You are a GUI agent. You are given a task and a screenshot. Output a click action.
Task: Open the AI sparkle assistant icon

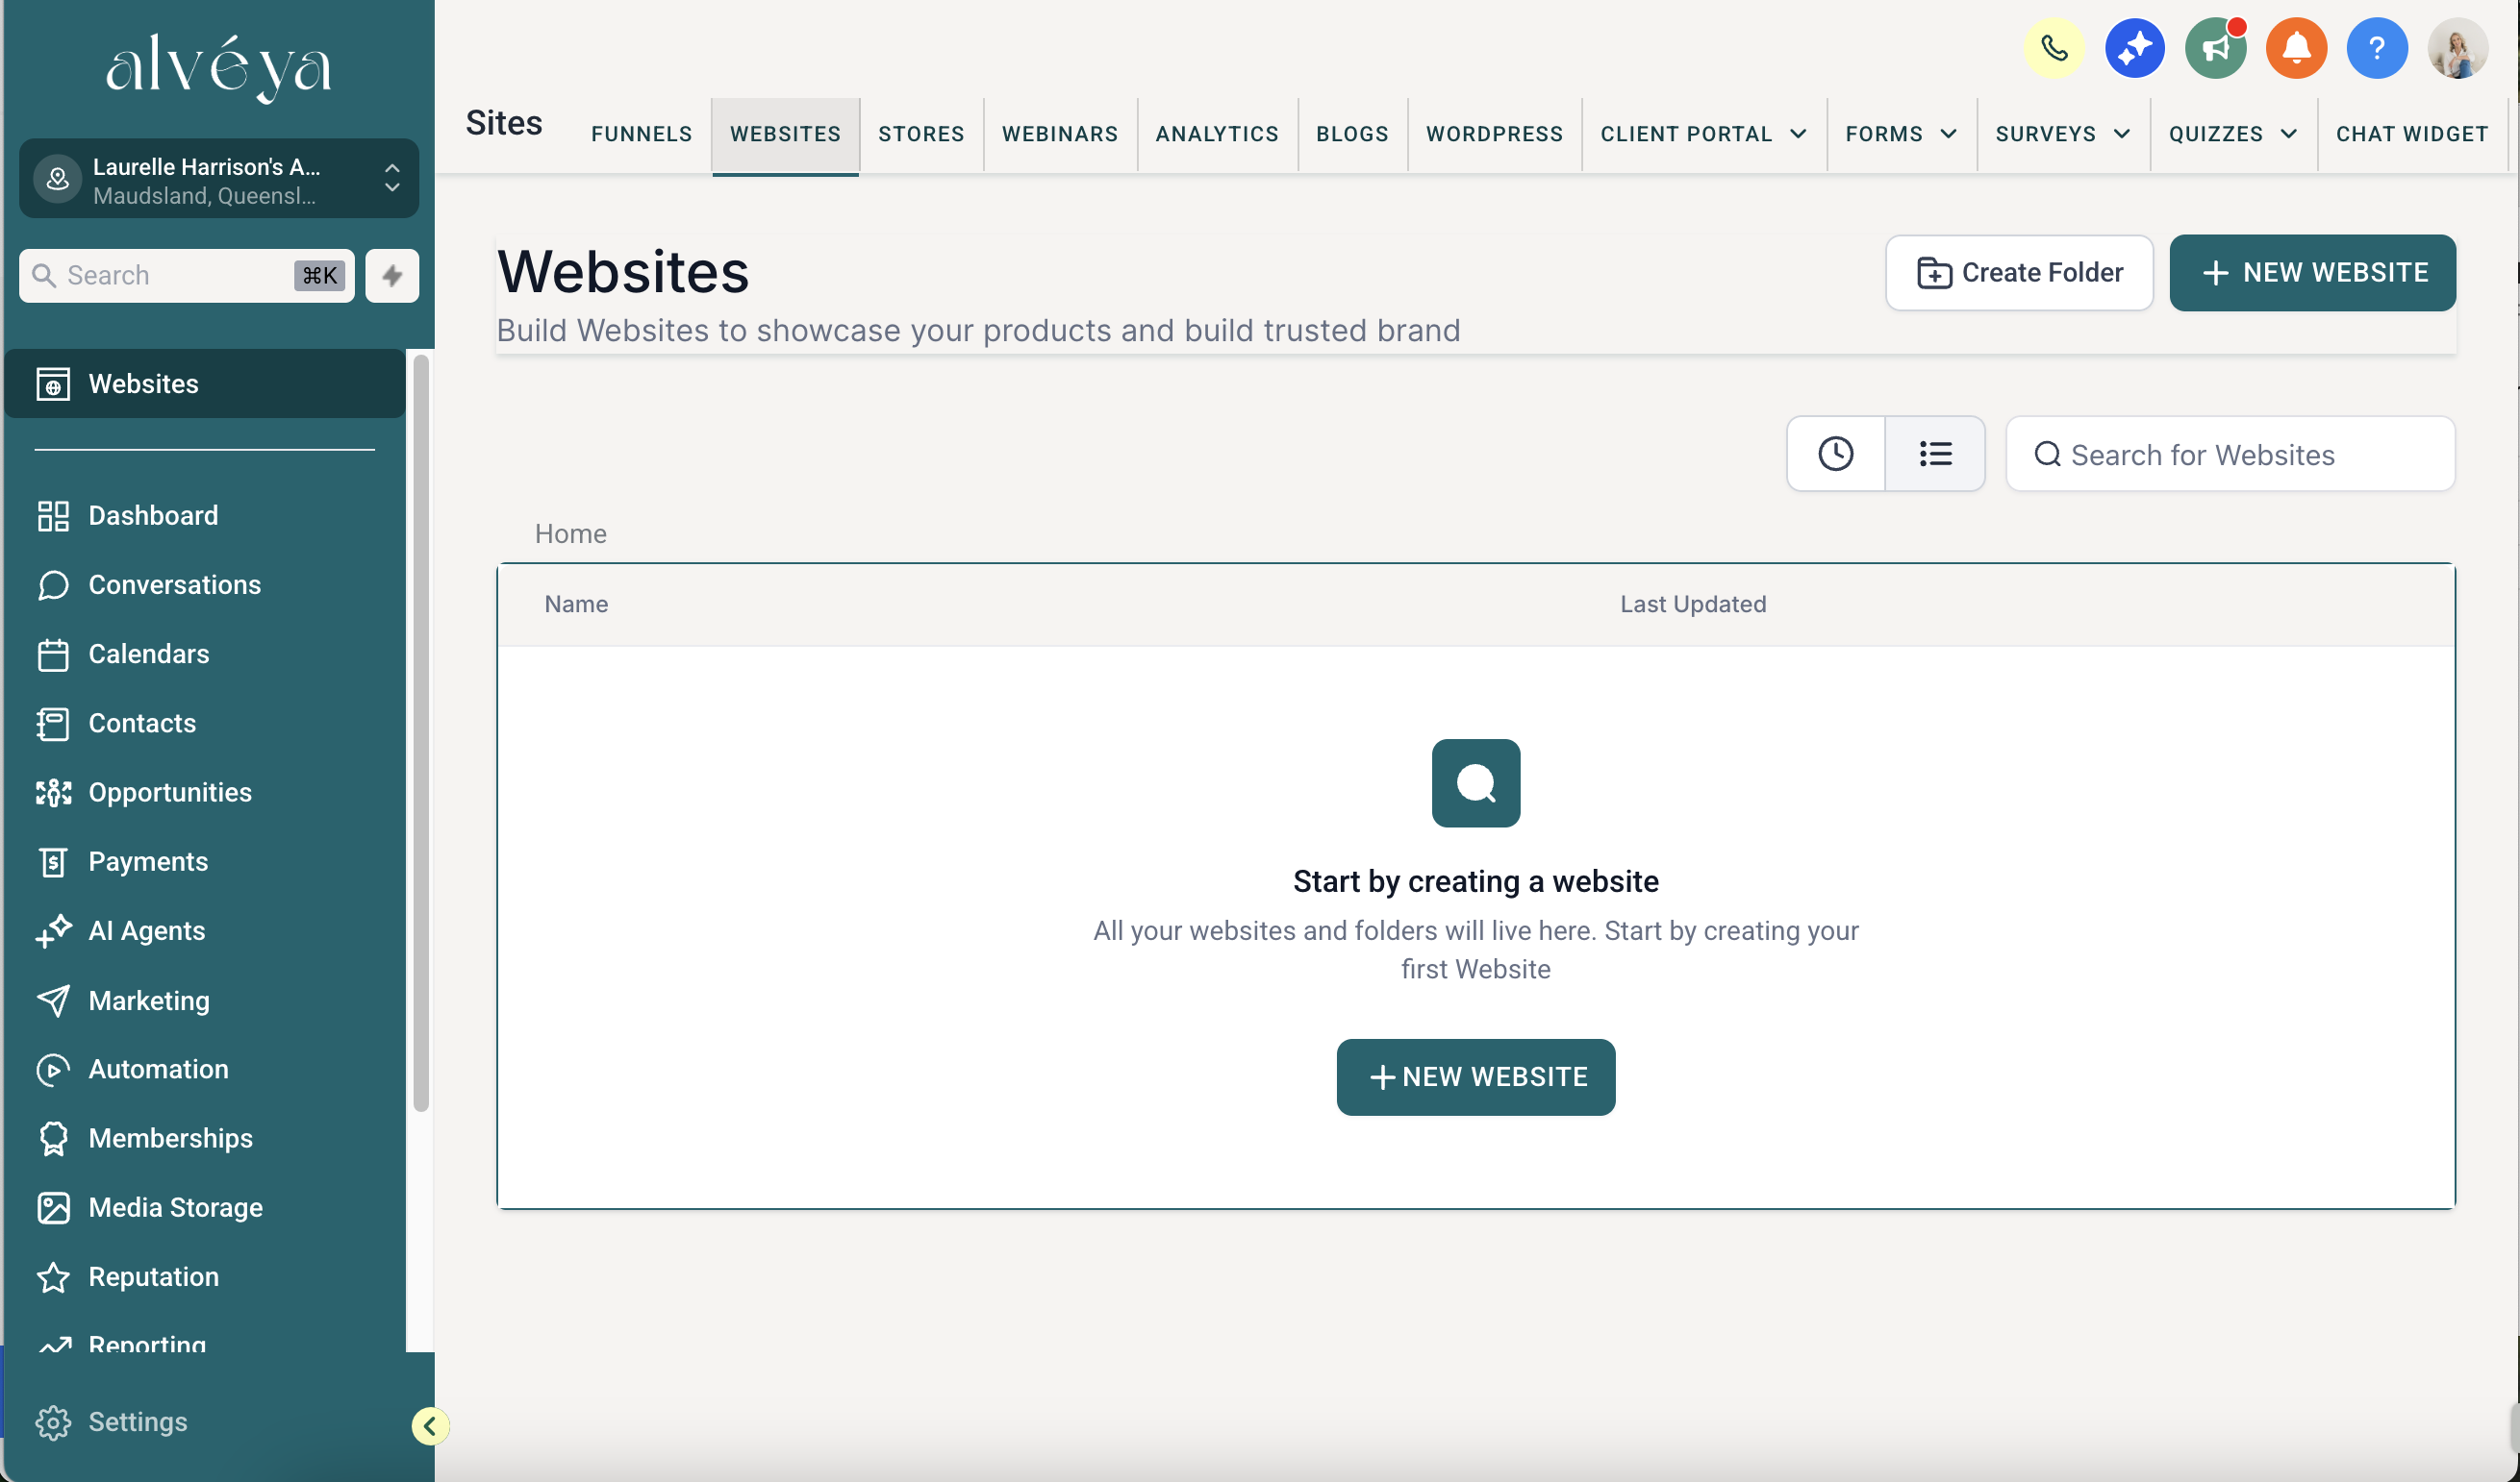pyautogui.click(x=2135, y=48)
